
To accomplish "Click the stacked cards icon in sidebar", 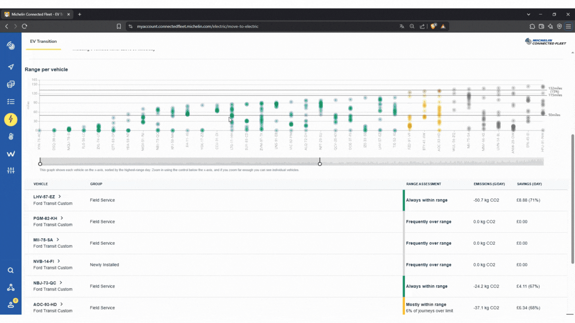I will (x=10, y=84).
